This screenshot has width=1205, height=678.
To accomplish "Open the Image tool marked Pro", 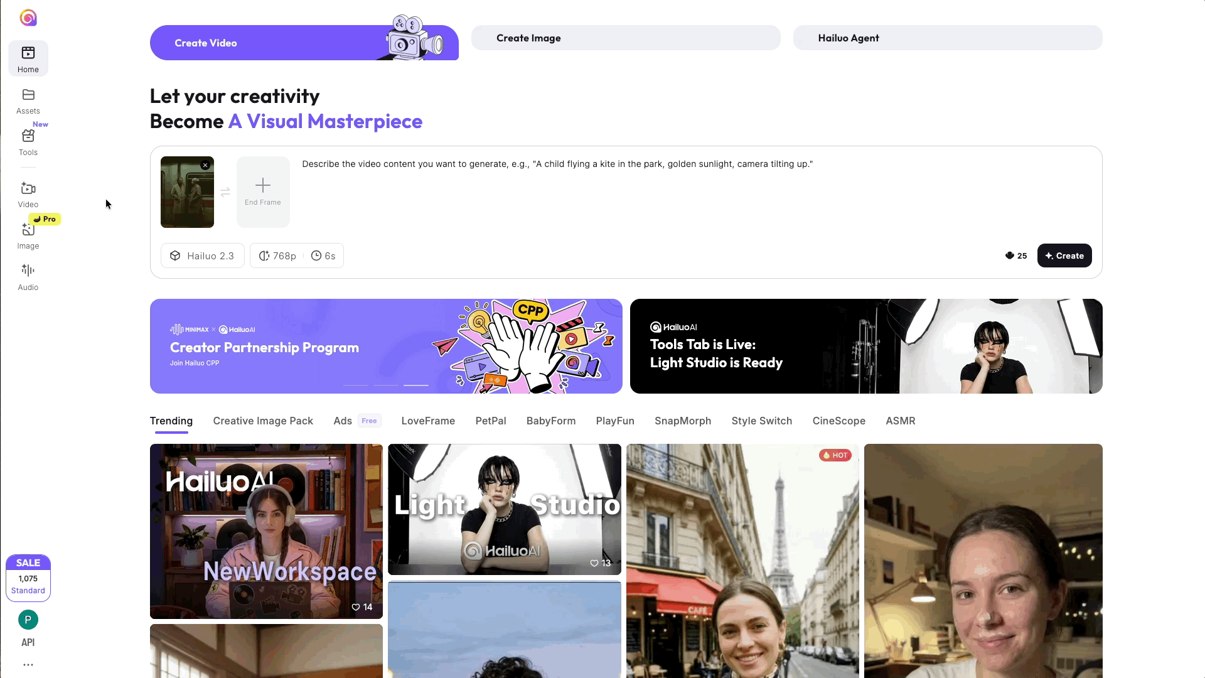I will coord(28,235).
